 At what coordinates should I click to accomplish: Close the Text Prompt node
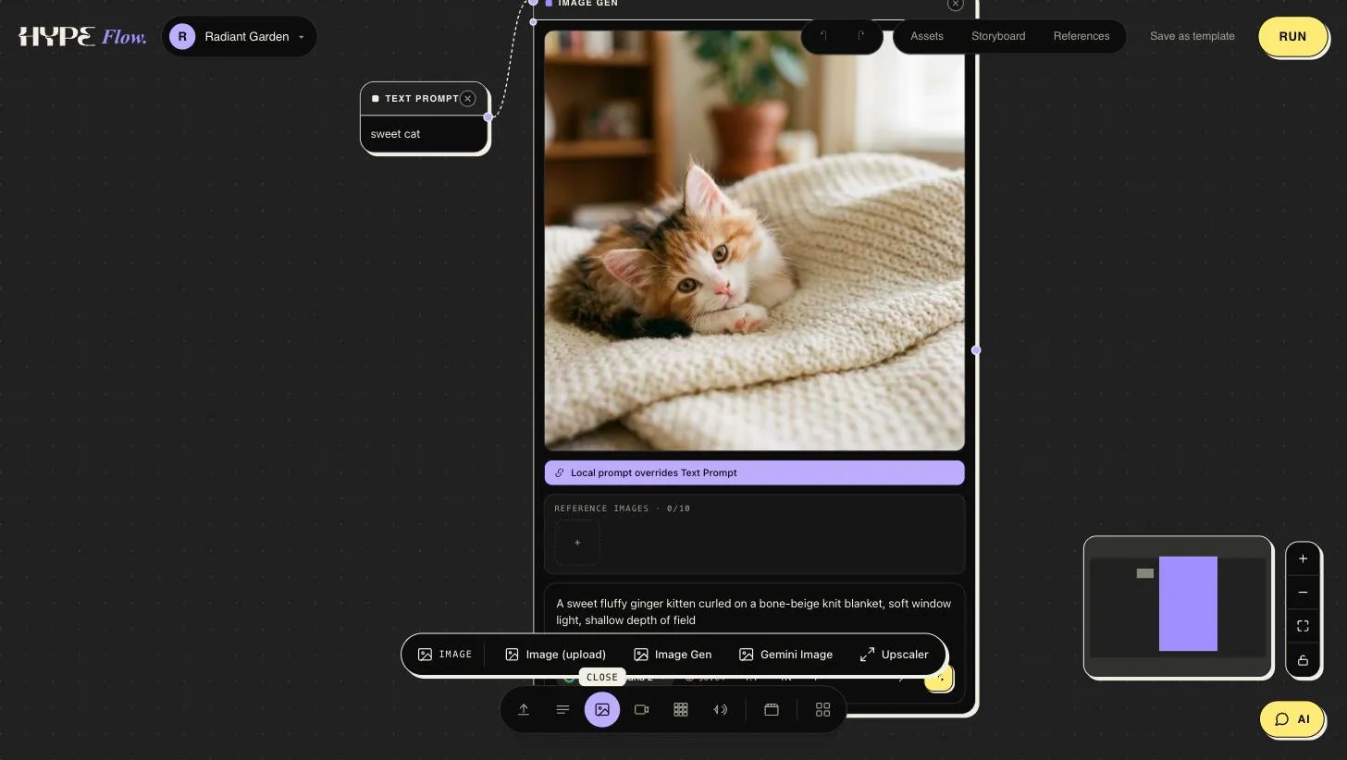(468, 98)
